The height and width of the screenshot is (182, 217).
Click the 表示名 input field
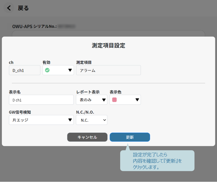tap(41, 100)
